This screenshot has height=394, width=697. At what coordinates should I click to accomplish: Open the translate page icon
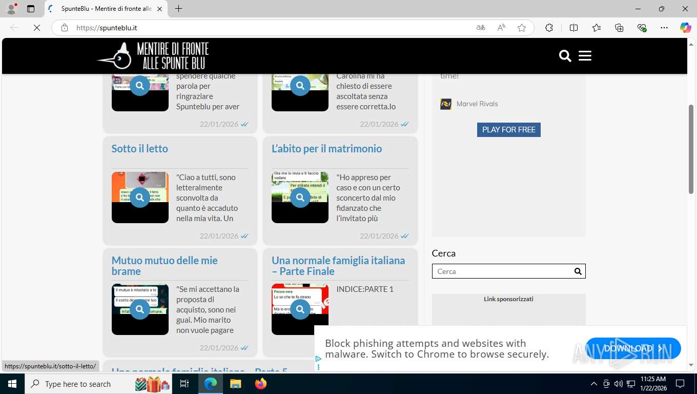[x=481, y=28]
